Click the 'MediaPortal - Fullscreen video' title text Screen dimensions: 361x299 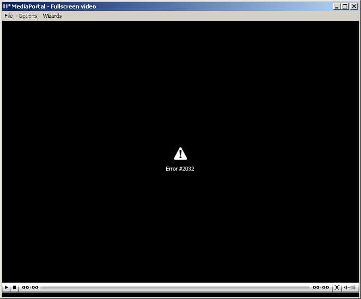54,6
